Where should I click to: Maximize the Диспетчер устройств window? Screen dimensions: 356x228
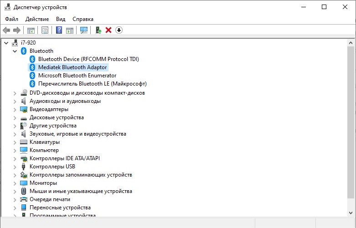coord(324,7)
